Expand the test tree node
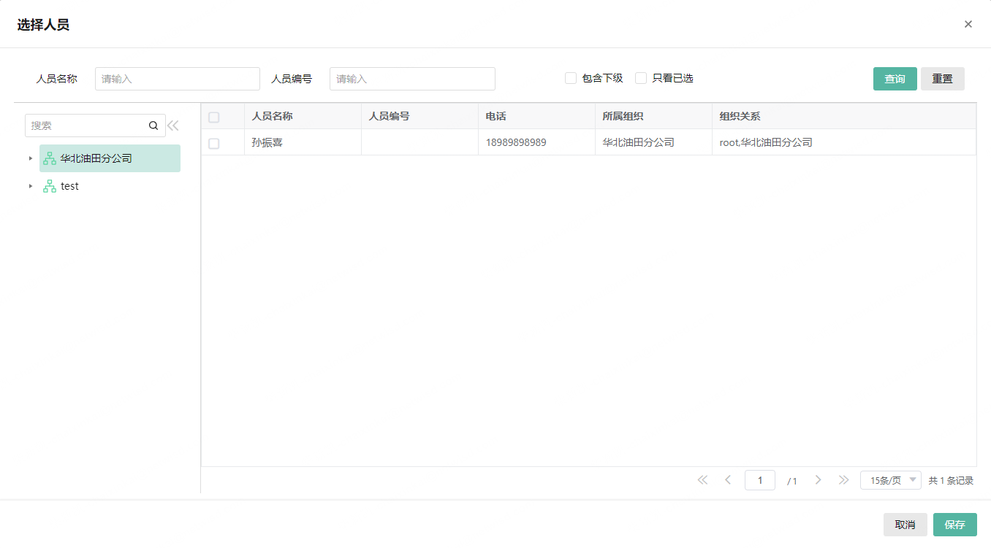 point(31,186)
